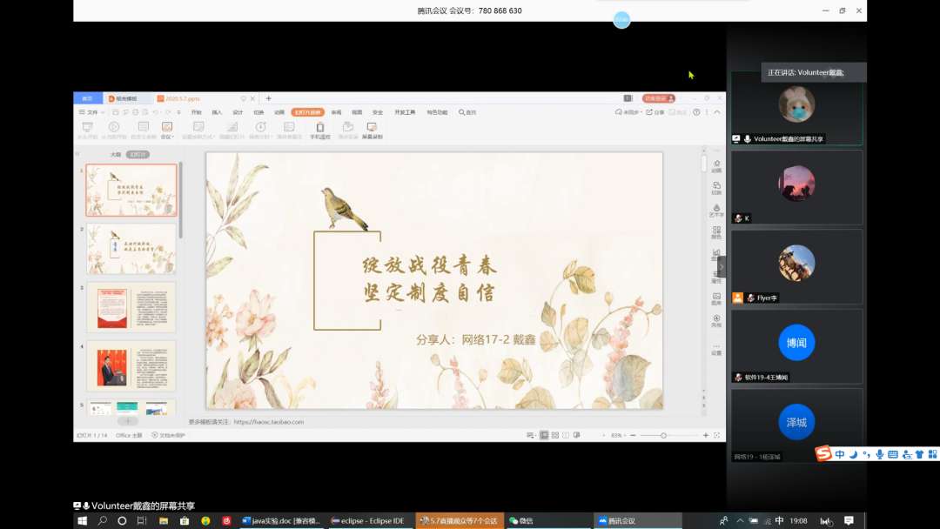Click the Windows Start button
This screenshot has width=940, height=529.
pos(83,520)
